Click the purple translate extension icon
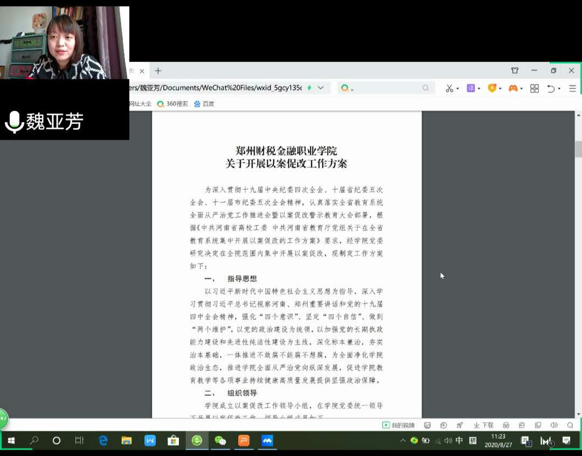This screenshot has height=456, width=582. pos(470,88)
